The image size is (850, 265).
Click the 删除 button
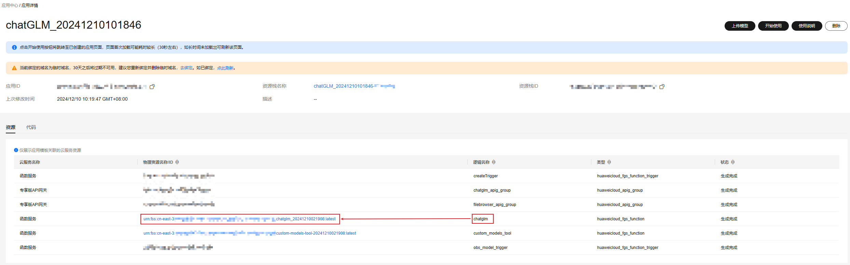pyautogui.click(x=836, y=26)
